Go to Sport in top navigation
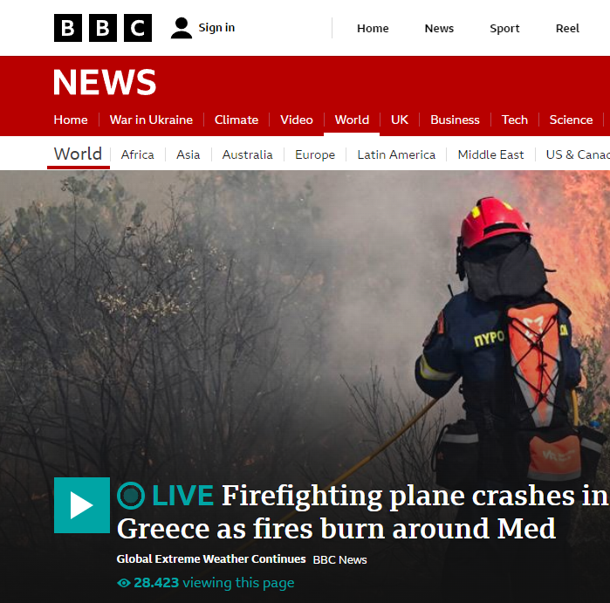This screenshot has height=603, width=610. (504, 29)
